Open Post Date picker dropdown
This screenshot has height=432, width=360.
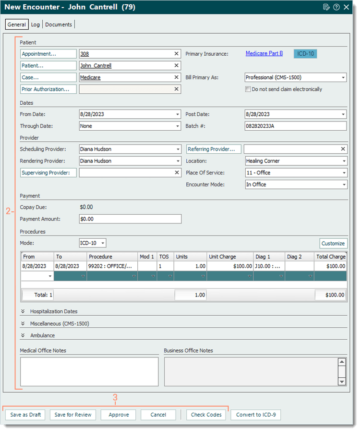[343, 114]
